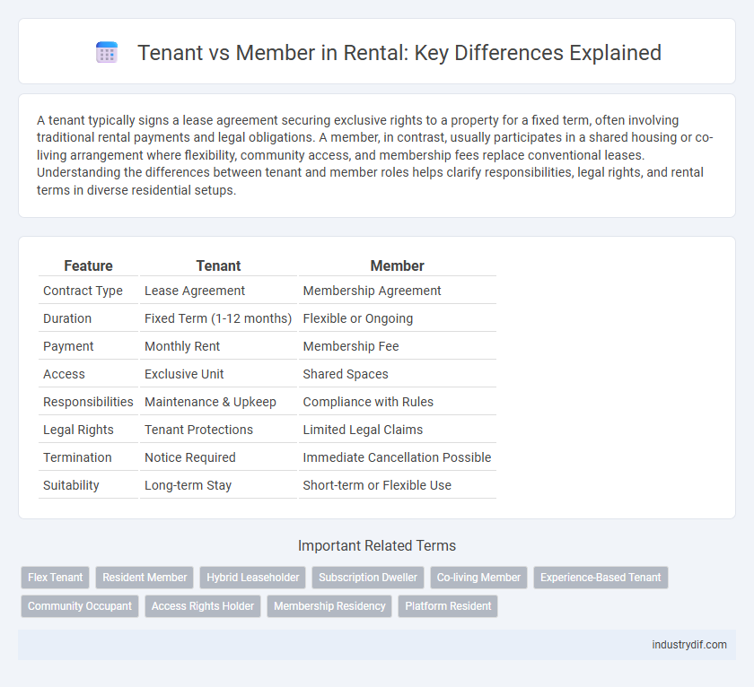Open the Co-living Member tag
This screenshot has width=754, height=687.
coord(479,578)
